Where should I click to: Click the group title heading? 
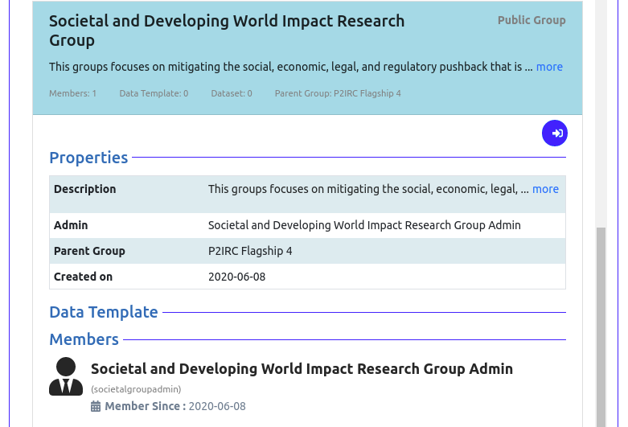click(x=227, y=31)
